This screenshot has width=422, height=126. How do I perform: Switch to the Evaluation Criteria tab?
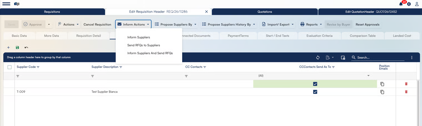click(319, 36)
